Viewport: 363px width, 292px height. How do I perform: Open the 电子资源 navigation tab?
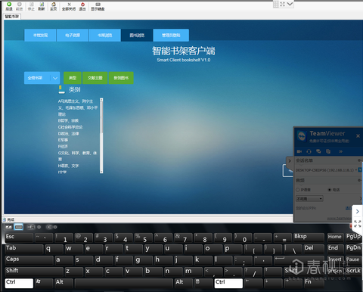tap(73, 35)
